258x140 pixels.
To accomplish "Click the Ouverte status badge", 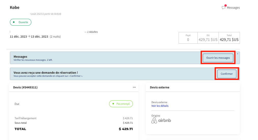I will tap(21, 22).
